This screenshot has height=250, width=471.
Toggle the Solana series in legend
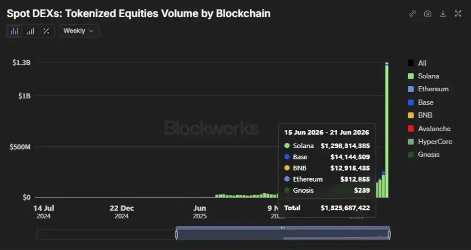click(x=423, y=76)
